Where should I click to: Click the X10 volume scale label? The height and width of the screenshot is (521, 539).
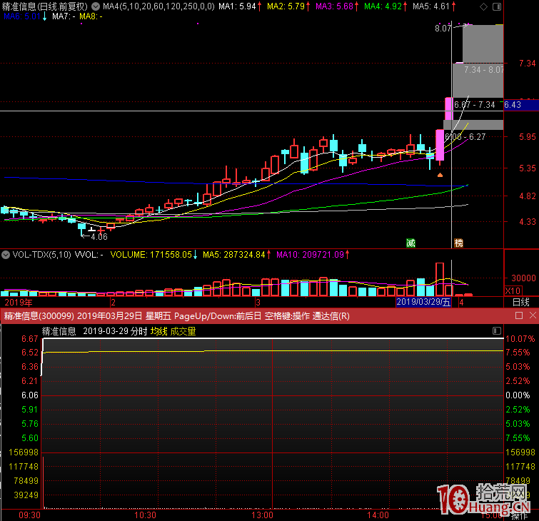tap(513, 290)
